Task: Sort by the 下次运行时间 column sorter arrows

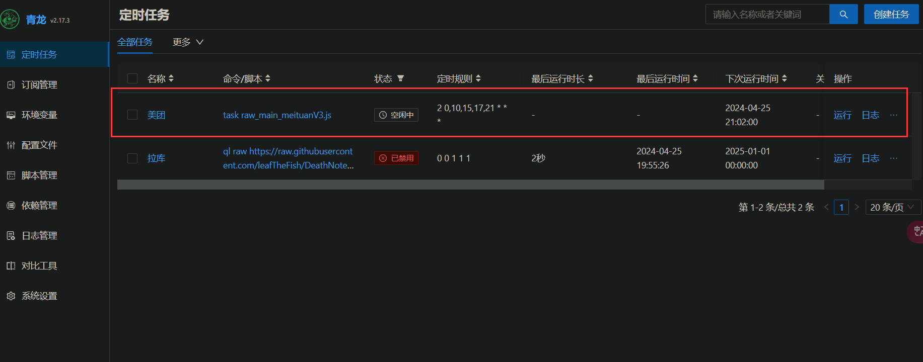Action: (785, 78)
